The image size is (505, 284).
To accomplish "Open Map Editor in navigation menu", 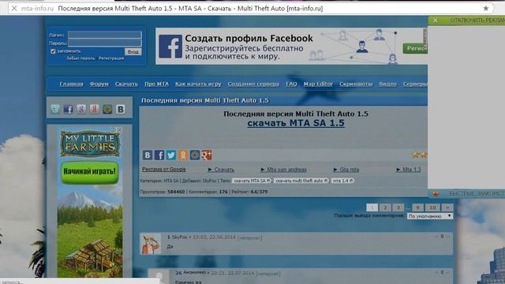I will (x=318, y=84).
